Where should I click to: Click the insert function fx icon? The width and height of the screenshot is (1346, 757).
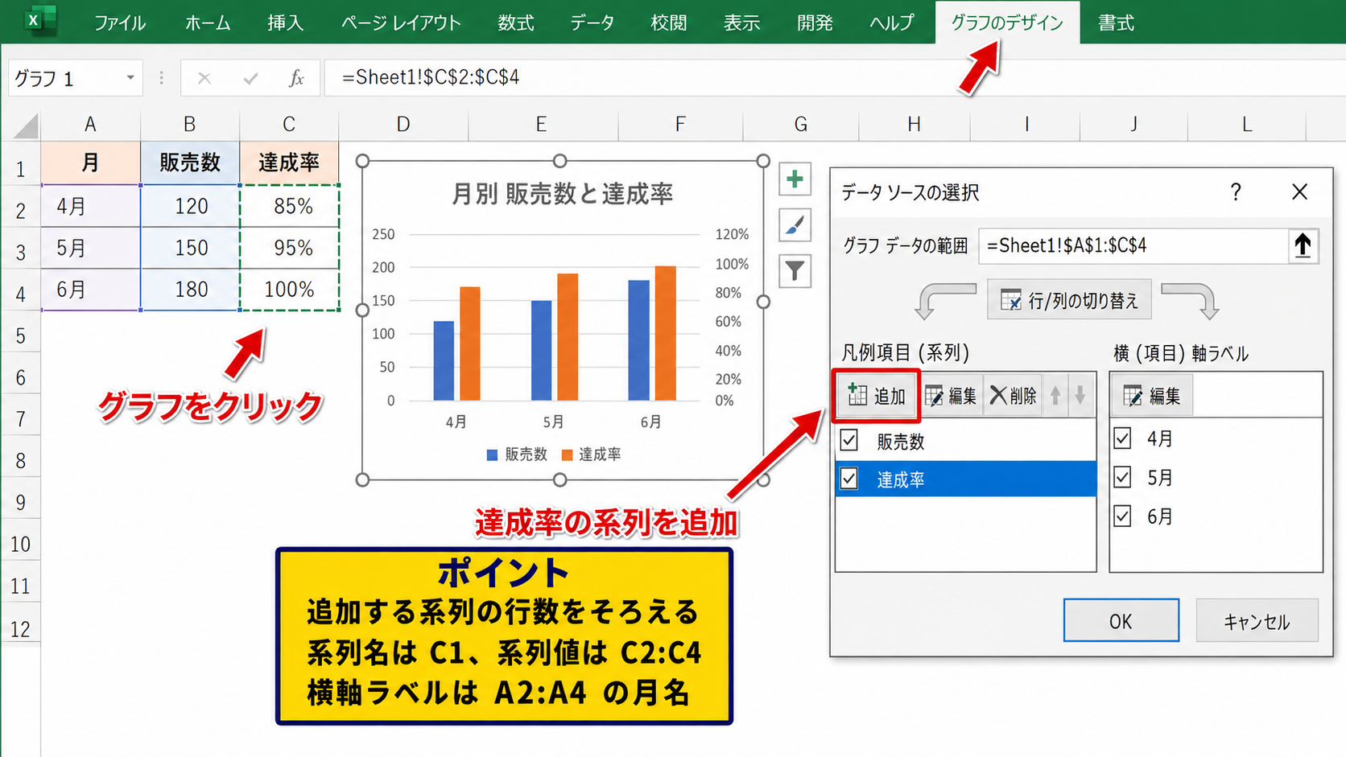coord(296,78)
